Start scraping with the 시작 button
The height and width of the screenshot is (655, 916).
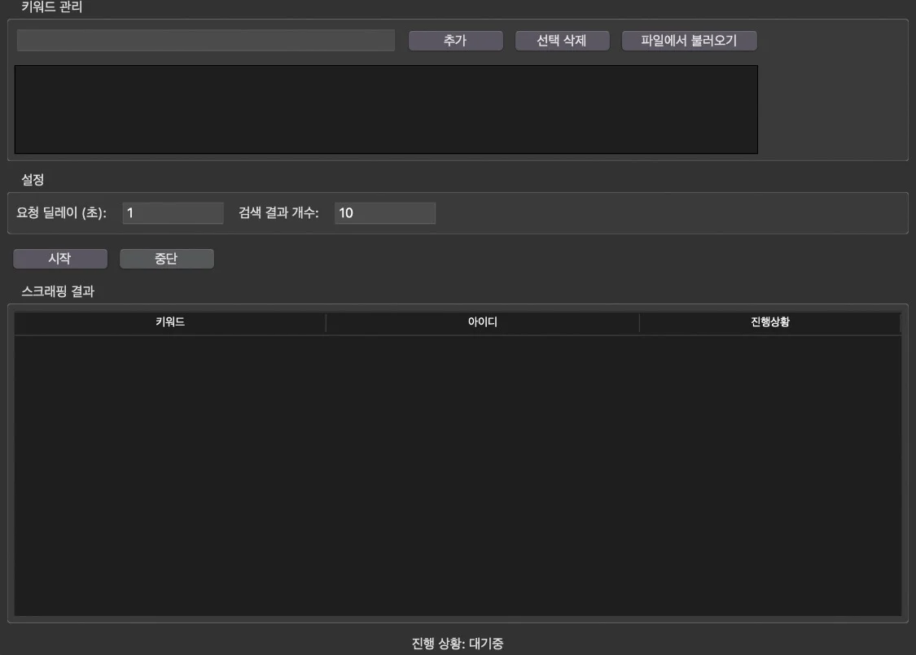[60, 259]
